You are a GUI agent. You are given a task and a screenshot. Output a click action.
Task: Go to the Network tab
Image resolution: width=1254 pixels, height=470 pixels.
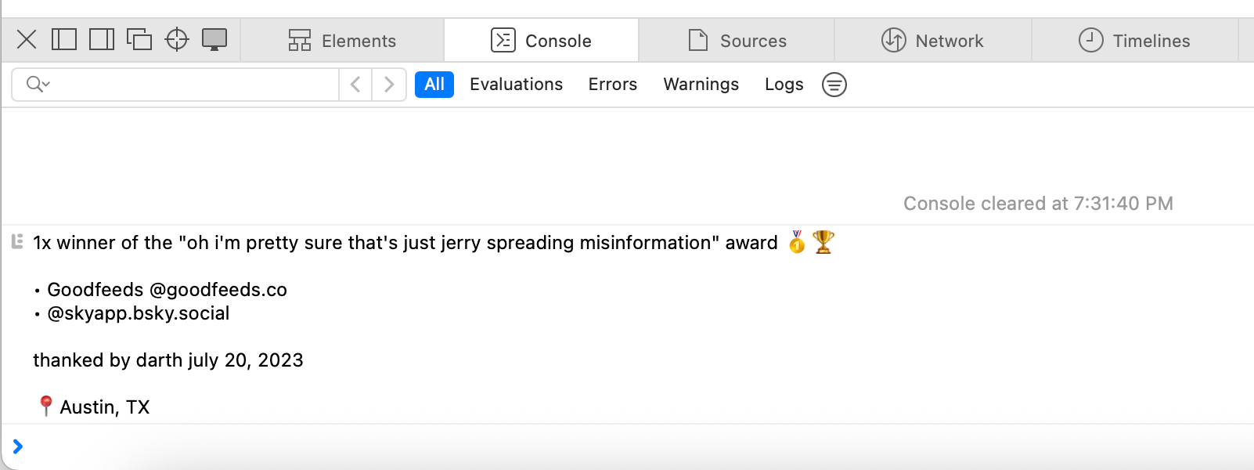pyautogui.click(x=933, y=41)
